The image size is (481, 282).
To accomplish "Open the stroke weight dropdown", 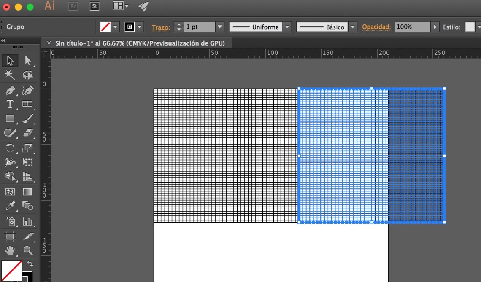I will coord(220,27).
